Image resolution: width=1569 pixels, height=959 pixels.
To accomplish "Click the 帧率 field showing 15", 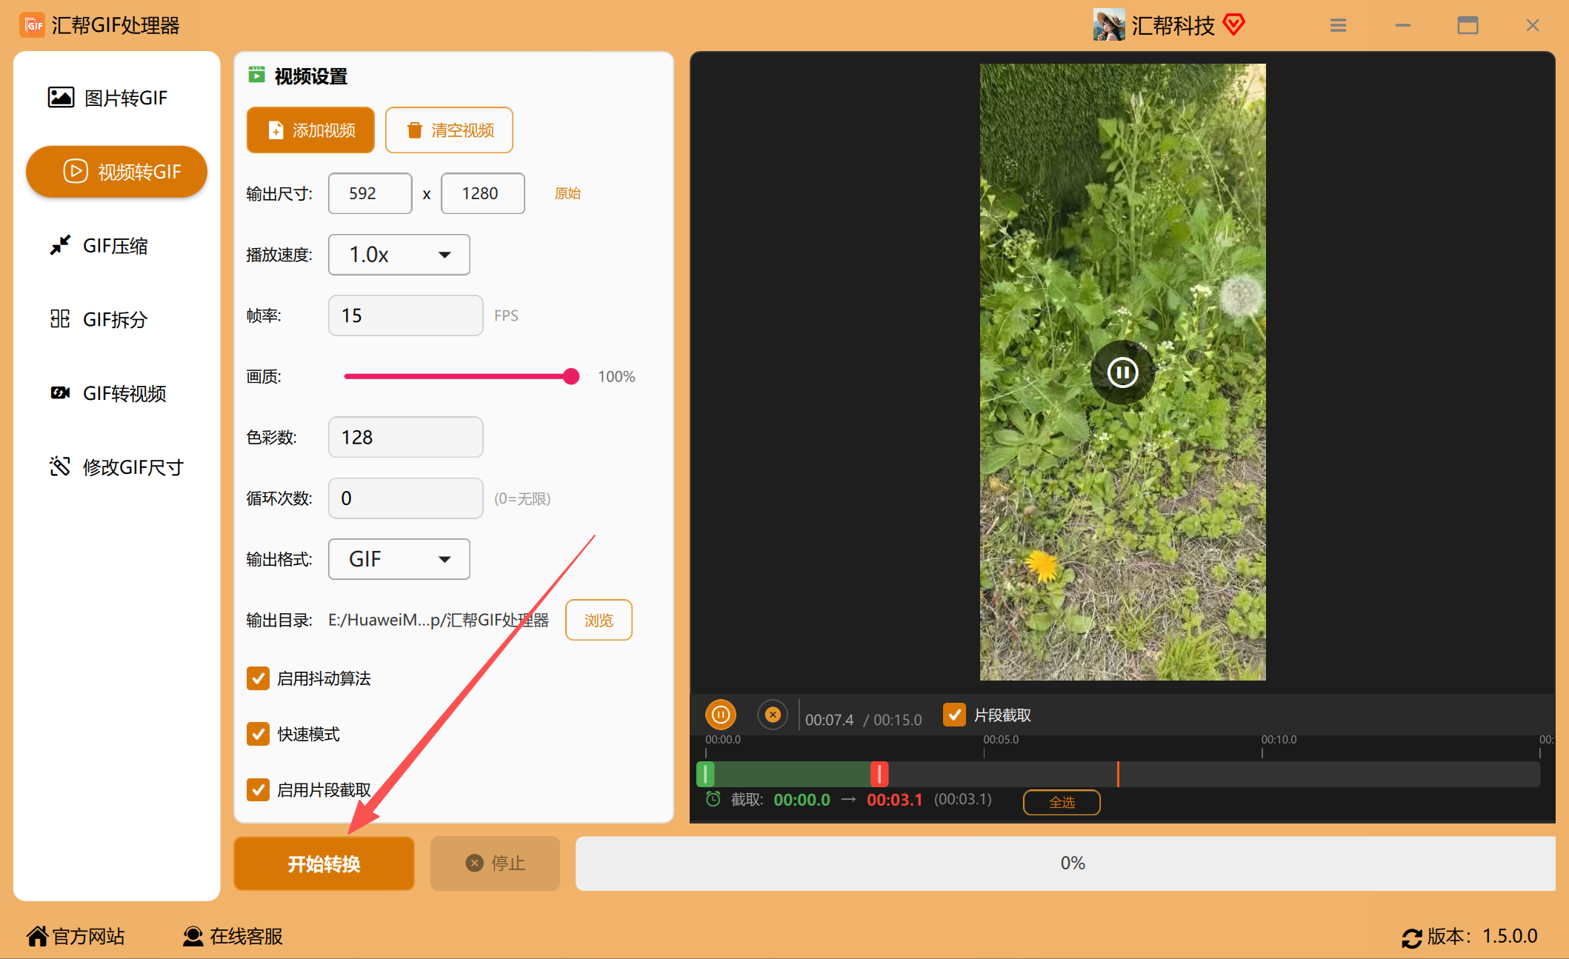I will tap(405, 315).
